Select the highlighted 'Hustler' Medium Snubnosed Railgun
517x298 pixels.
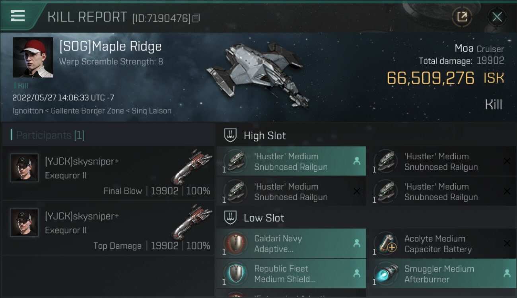(x=291, y=161)
